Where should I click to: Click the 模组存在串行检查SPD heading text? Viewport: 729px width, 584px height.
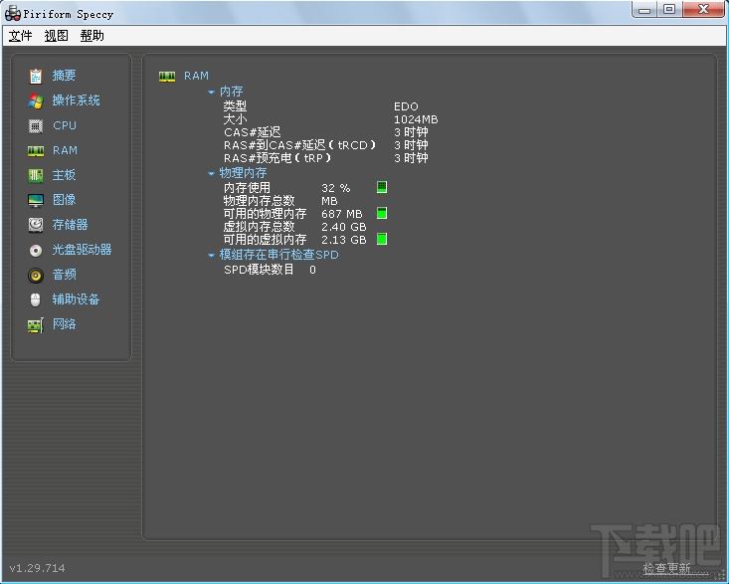click(278, 255)
